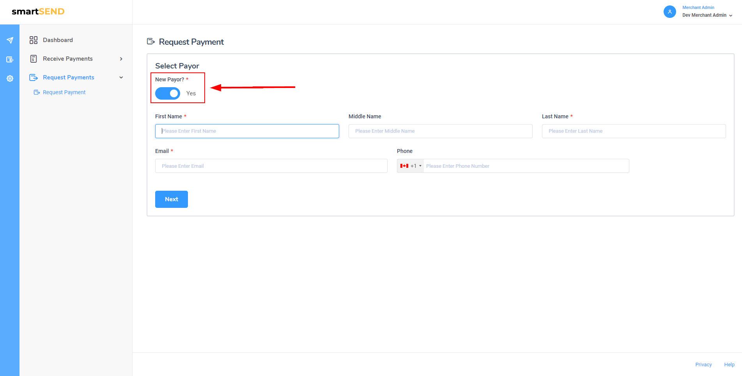Open the Help link in footer

pyautogui.click(x=729, y=365)
